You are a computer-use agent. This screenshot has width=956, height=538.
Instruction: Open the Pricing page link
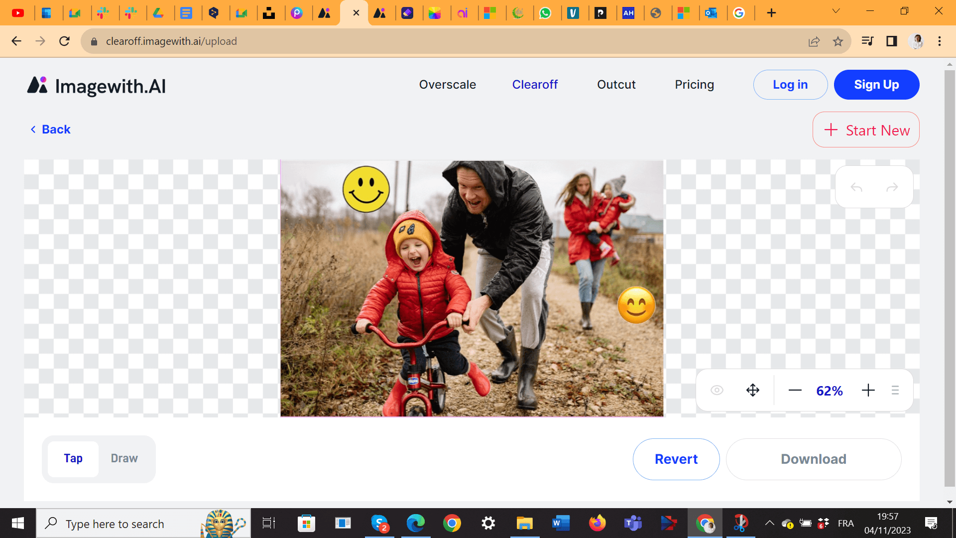click(694, 84)
